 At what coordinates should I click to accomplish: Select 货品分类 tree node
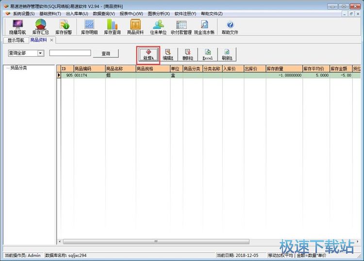(x=18, y=68)
